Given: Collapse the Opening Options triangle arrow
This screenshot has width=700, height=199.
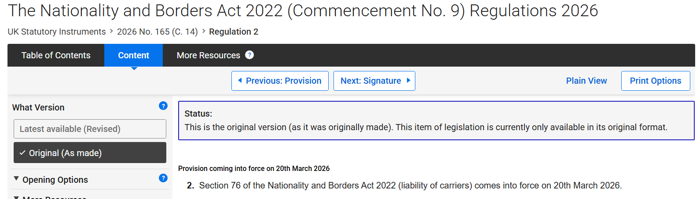Looking at the screenshot, I should [x=16, y=179].
